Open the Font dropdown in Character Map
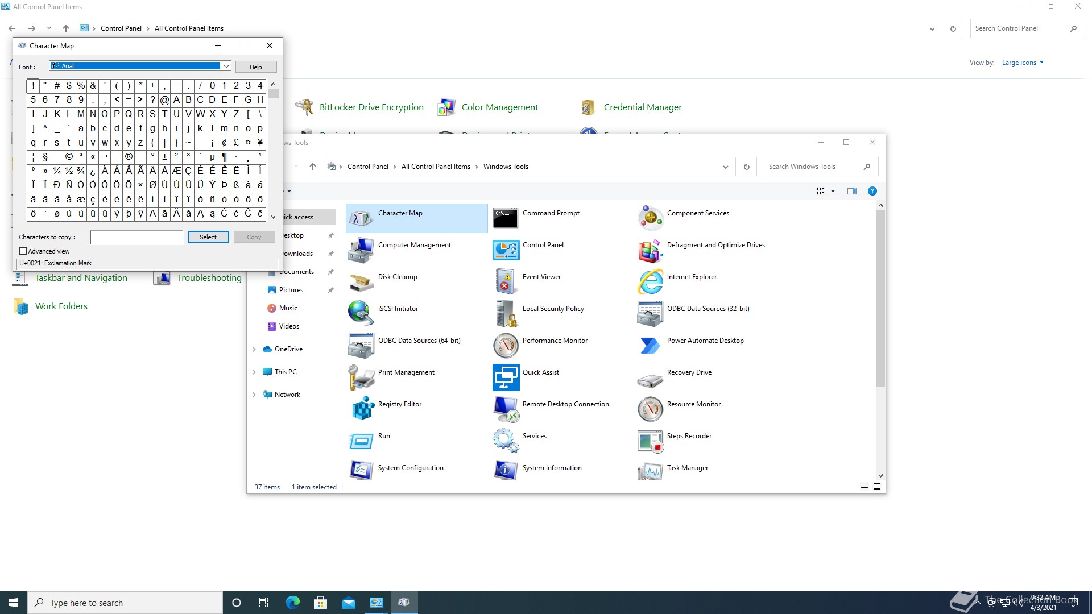 226,66
